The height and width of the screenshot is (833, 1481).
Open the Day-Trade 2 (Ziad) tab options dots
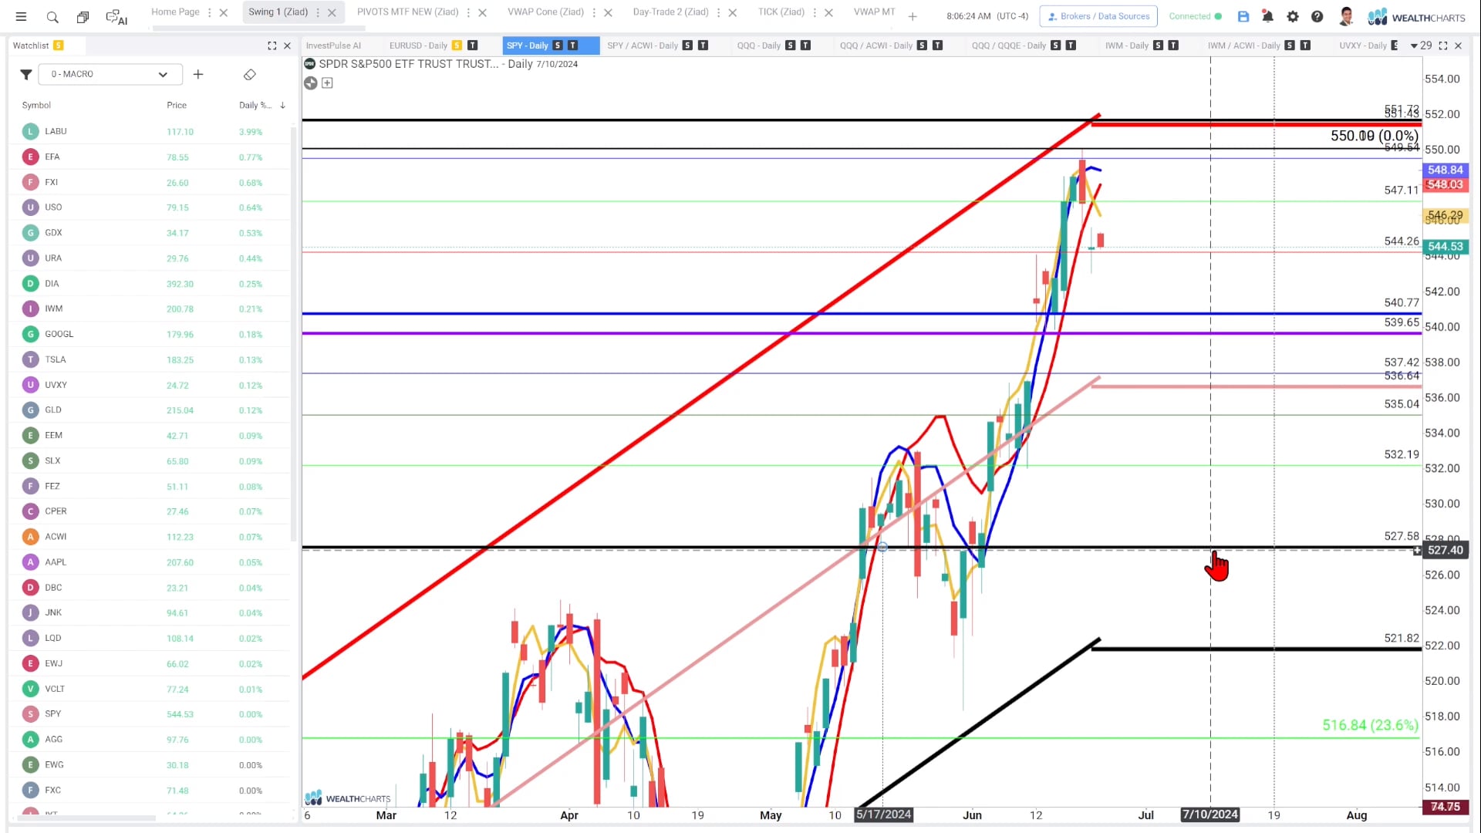pyautogui.click(x=718, y=12)
